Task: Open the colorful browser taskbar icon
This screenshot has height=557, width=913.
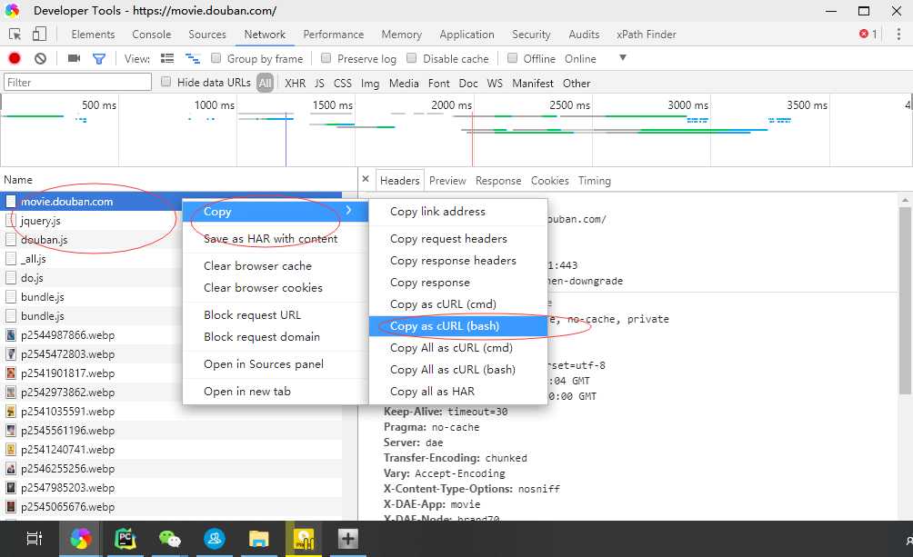Action: click(81, 539)
